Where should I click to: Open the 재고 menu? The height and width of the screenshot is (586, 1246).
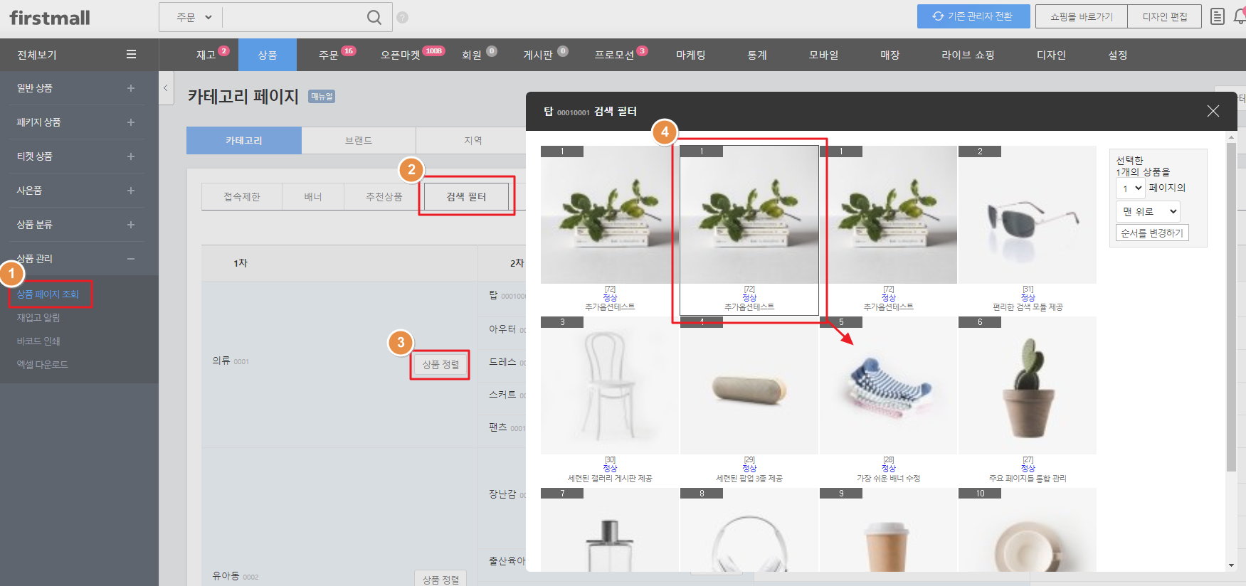(206, 55)
